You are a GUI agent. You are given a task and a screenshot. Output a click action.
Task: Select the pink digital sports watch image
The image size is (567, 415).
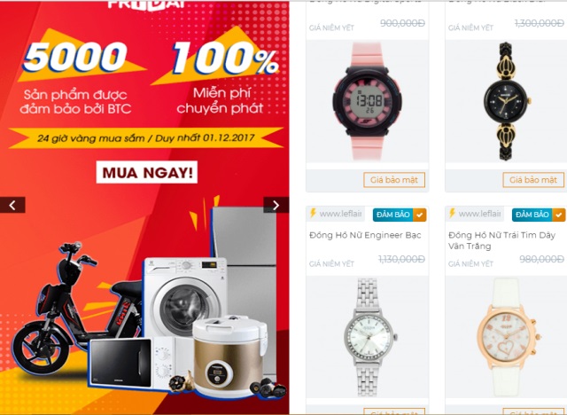367,101
